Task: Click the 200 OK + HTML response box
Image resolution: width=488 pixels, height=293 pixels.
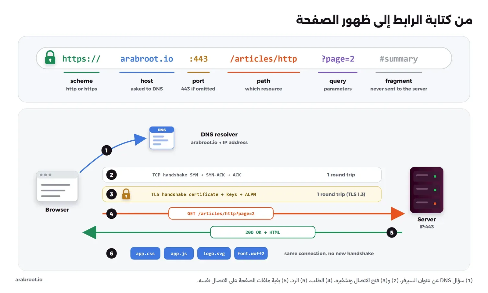Action: click(x=263, y=232)
